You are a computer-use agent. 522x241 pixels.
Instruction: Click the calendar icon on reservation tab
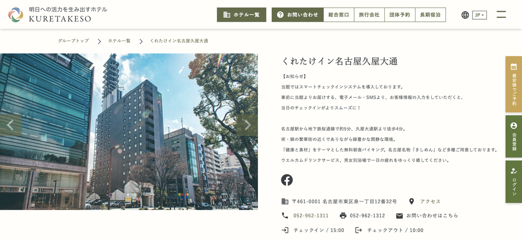tap(514, 67)
